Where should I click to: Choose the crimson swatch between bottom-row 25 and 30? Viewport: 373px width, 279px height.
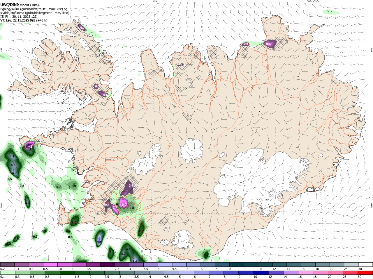click(350, 273)
